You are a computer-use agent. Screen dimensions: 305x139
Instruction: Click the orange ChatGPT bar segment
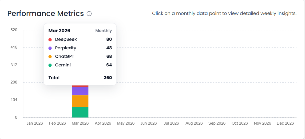click(x=80, y=101)
